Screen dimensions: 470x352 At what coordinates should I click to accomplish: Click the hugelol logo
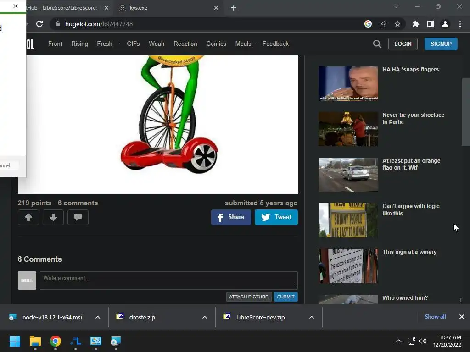coord(30,44)
